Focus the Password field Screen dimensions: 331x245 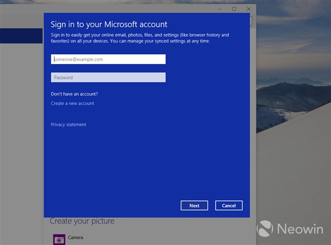108,78
